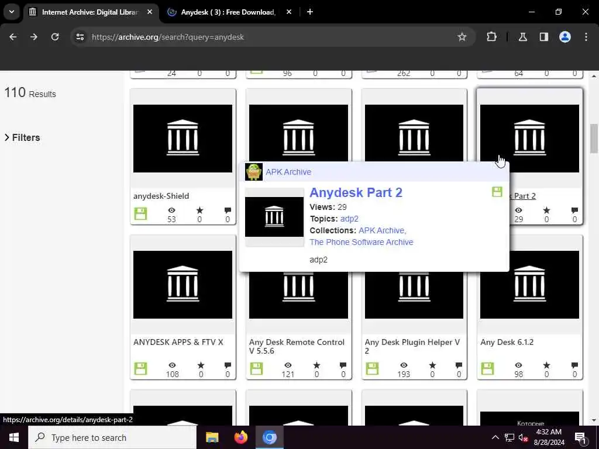Open ANYDESK APPS & FTV X thumbnail
The height and width of the screenshot is (449, 599).
pyautogui.click(x=183, y=285)
